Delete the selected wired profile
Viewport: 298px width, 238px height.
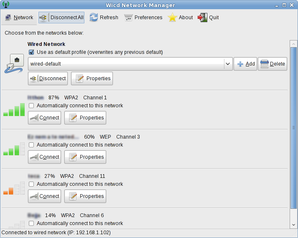(x=273, y=64)
